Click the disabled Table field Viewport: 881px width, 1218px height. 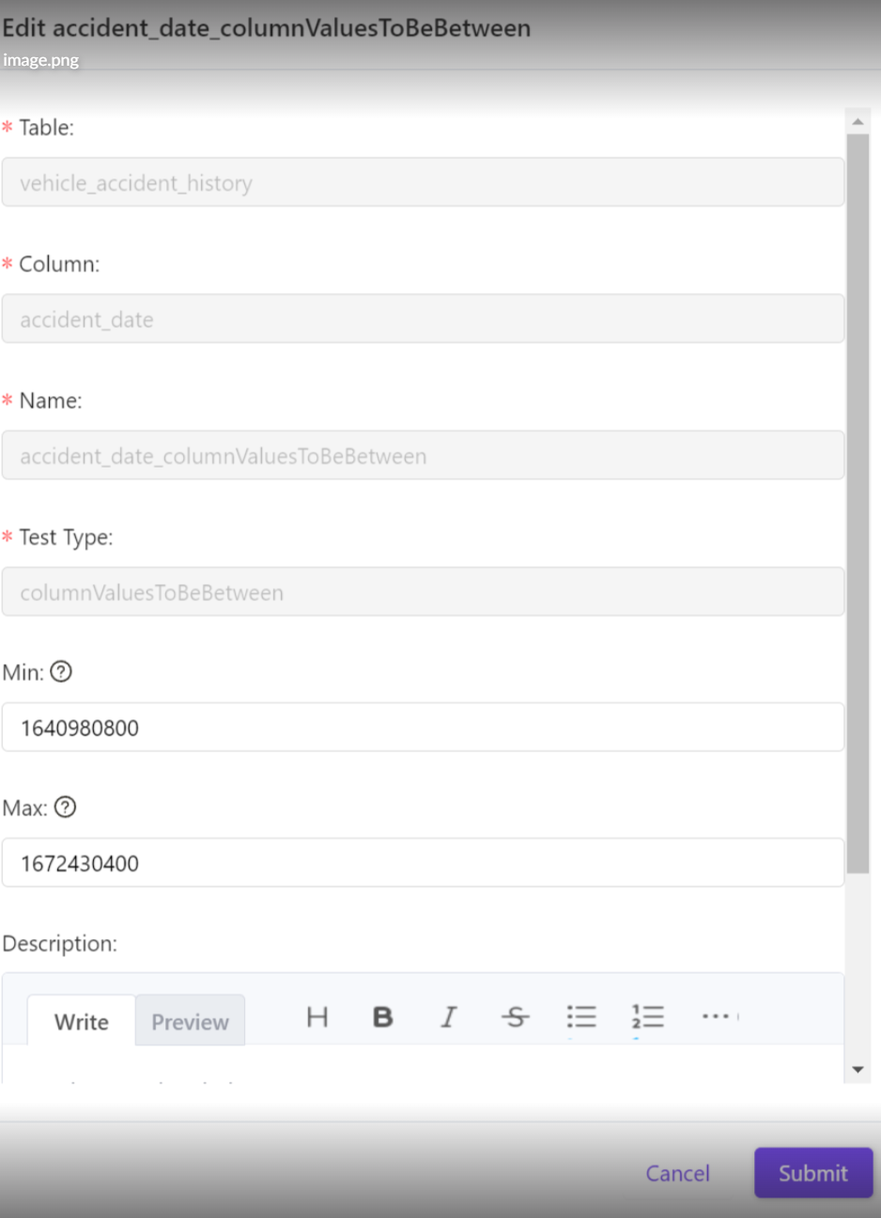[423, 182]
